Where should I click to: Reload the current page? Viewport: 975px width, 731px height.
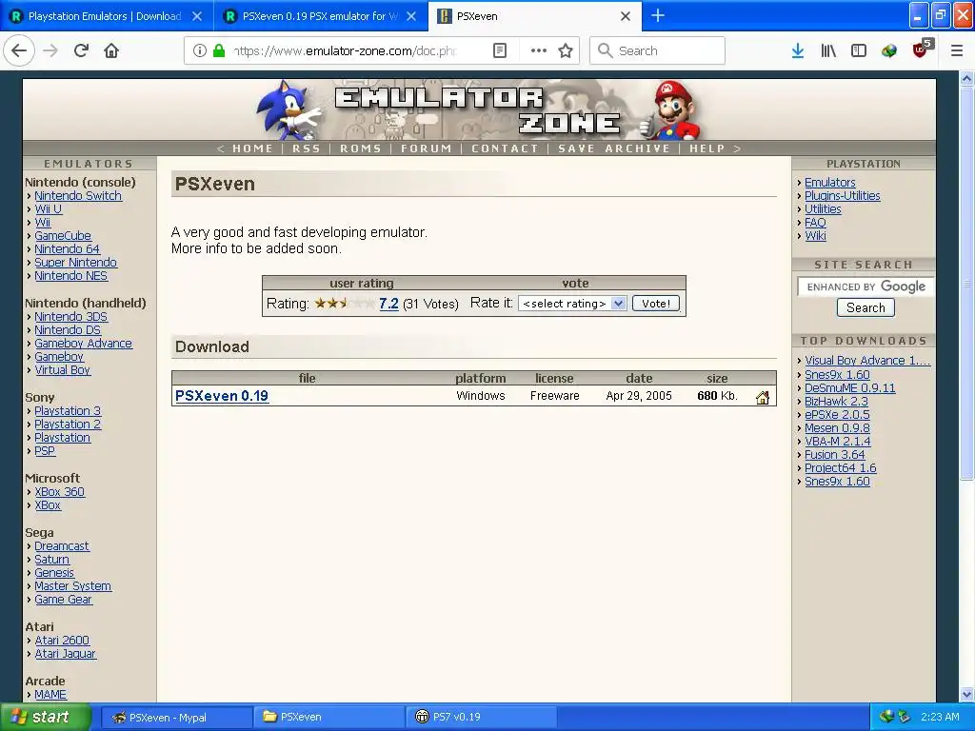click(x=81, y=50)
